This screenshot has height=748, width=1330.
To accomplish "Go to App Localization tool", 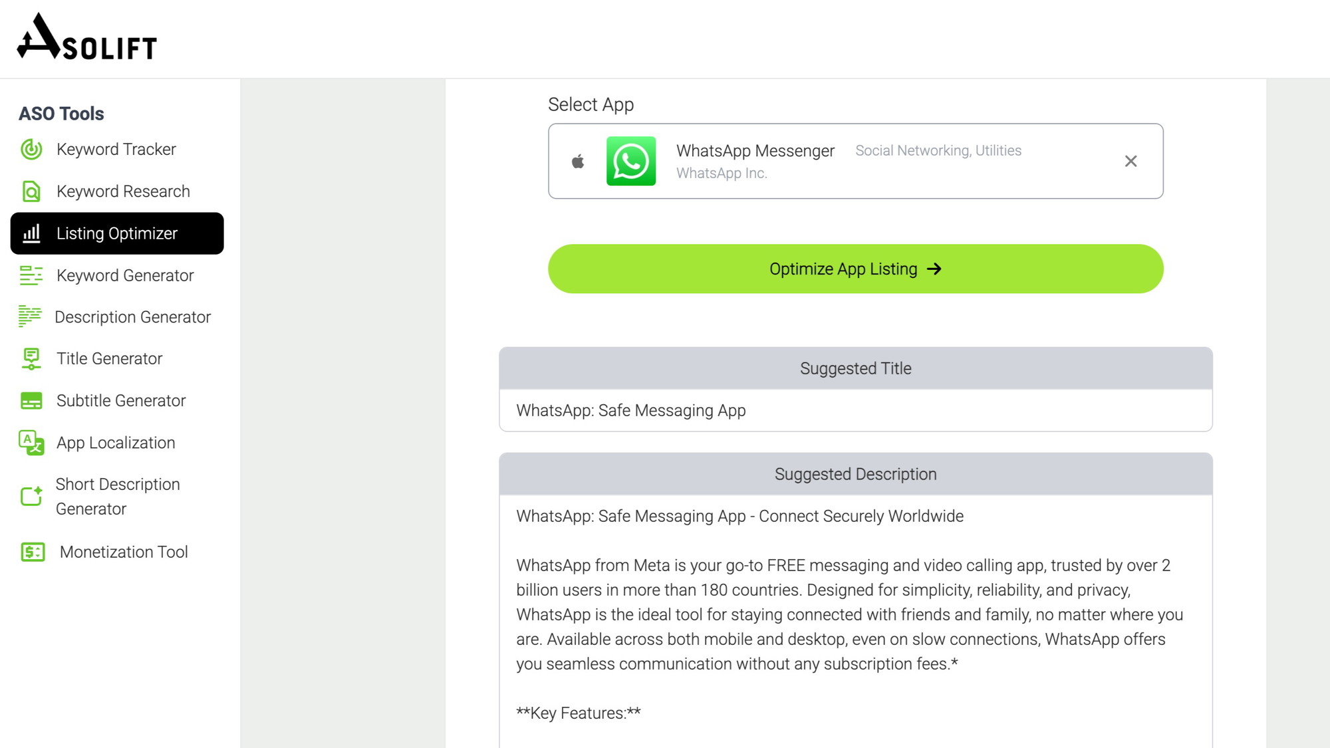I will pos(117,443).
